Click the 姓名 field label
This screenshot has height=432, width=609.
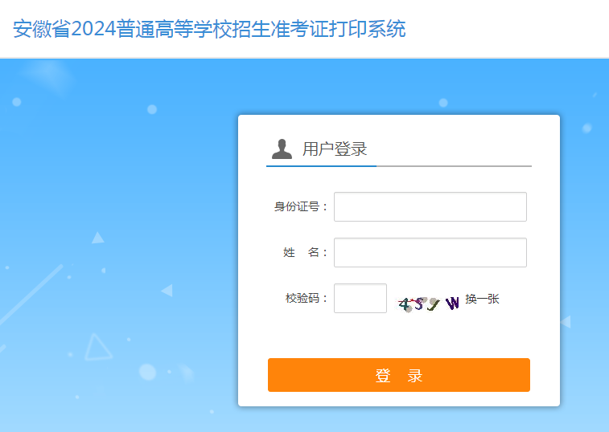[x=305, y=252]
